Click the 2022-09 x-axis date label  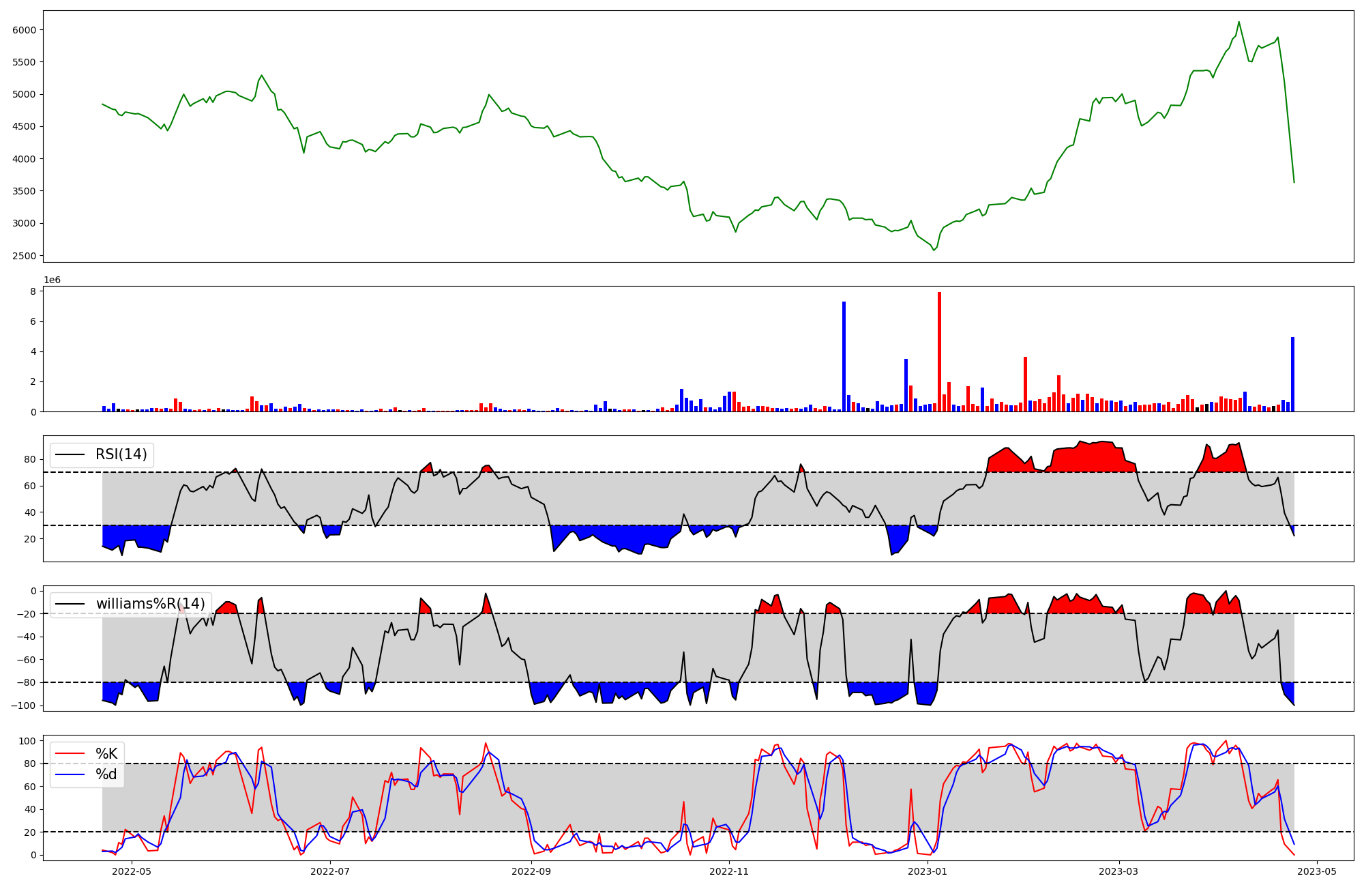tap(531, 871)
